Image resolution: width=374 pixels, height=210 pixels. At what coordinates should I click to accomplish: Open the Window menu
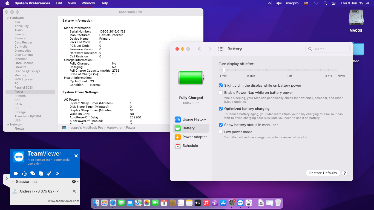[x=88, y=3]
